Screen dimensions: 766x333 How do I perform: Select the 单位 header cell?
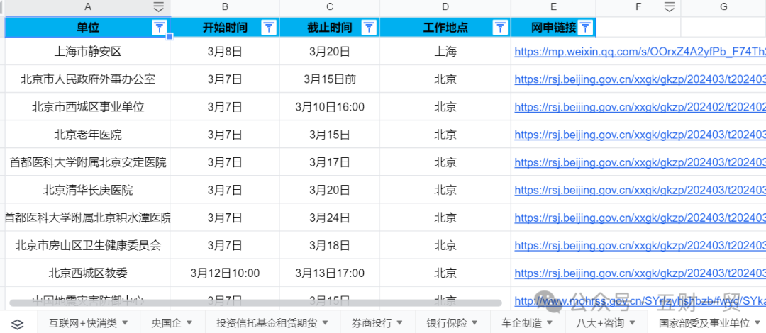[x=88, y=28]
